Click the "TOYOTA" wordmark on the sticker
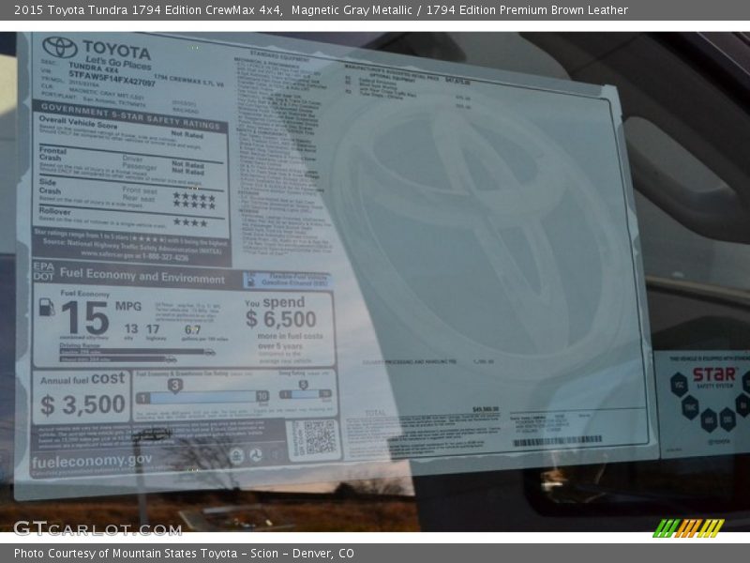 pyautogui.click(x=116, y=50)
